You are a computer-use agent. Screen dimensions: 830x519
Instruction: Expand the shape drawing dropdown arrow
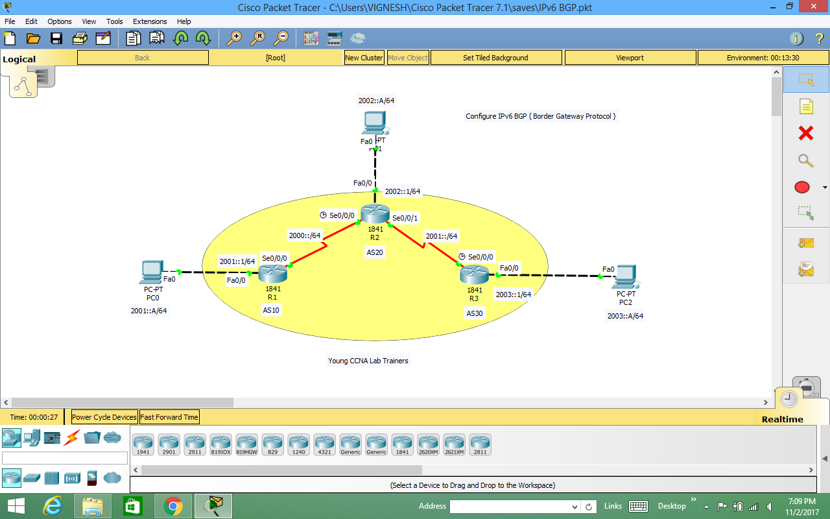[824, 187]
